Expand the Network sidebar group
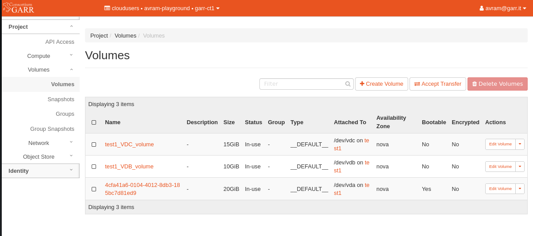The image size is (533, 236). pyautogui.click(x=41, y=143)
